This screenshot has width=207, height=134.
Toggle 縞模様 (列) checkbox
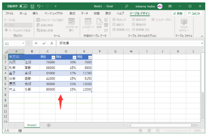134,30
